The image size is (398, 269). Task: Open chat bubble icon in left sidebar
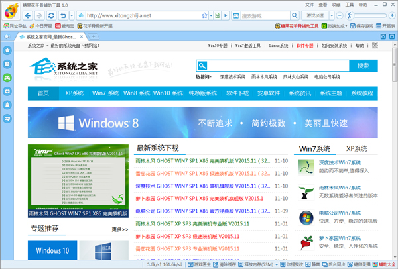tap(7, 119)
